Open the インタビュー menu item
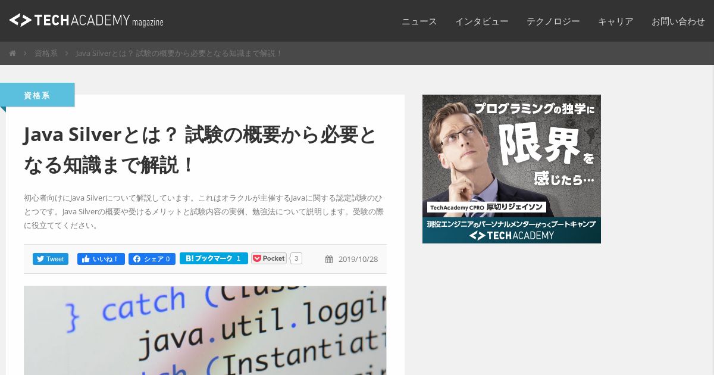714x375 pixels. pos(482,21)
